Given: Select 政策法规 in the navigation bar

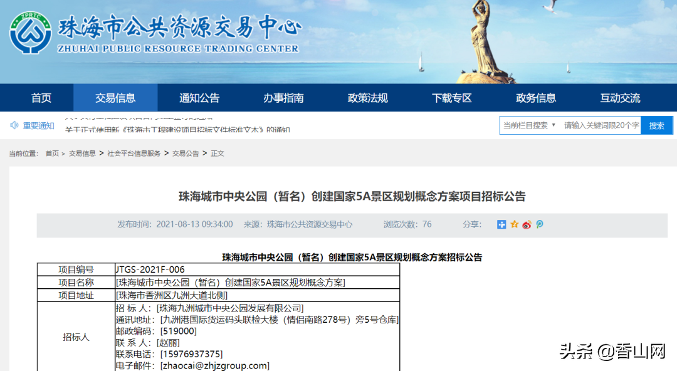Looking at the screenshot, I should click(368, 98).
